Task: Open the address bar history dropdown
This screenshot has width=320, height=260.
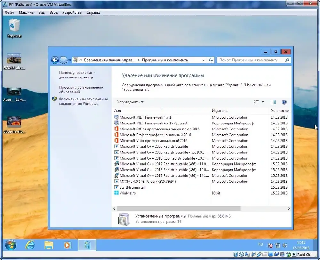Action: click(x=204, y=60)
